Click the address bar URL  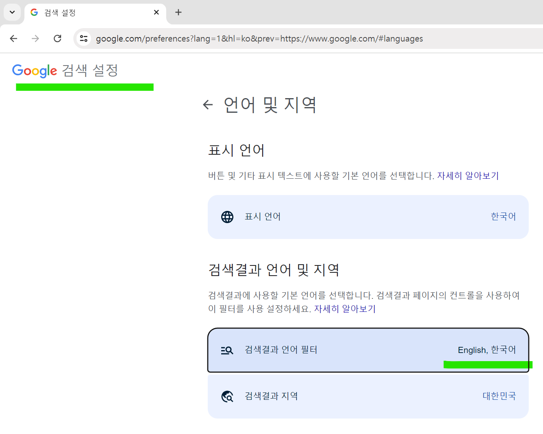coord(259,38)
